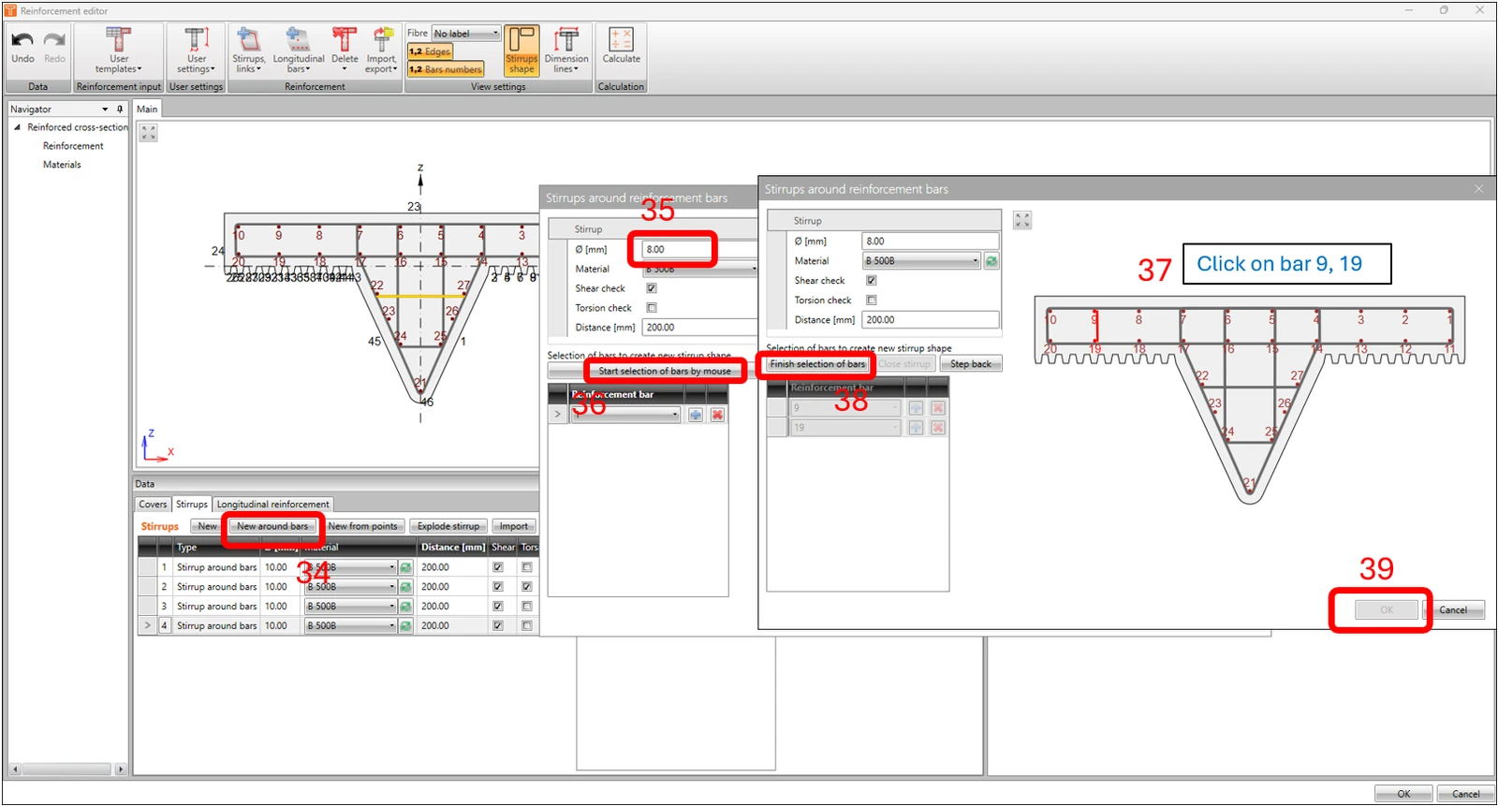The height and width of the screenshot is (806, 1498).
Task: Open User settings in the ribbon
Action: tap(196, 51)
